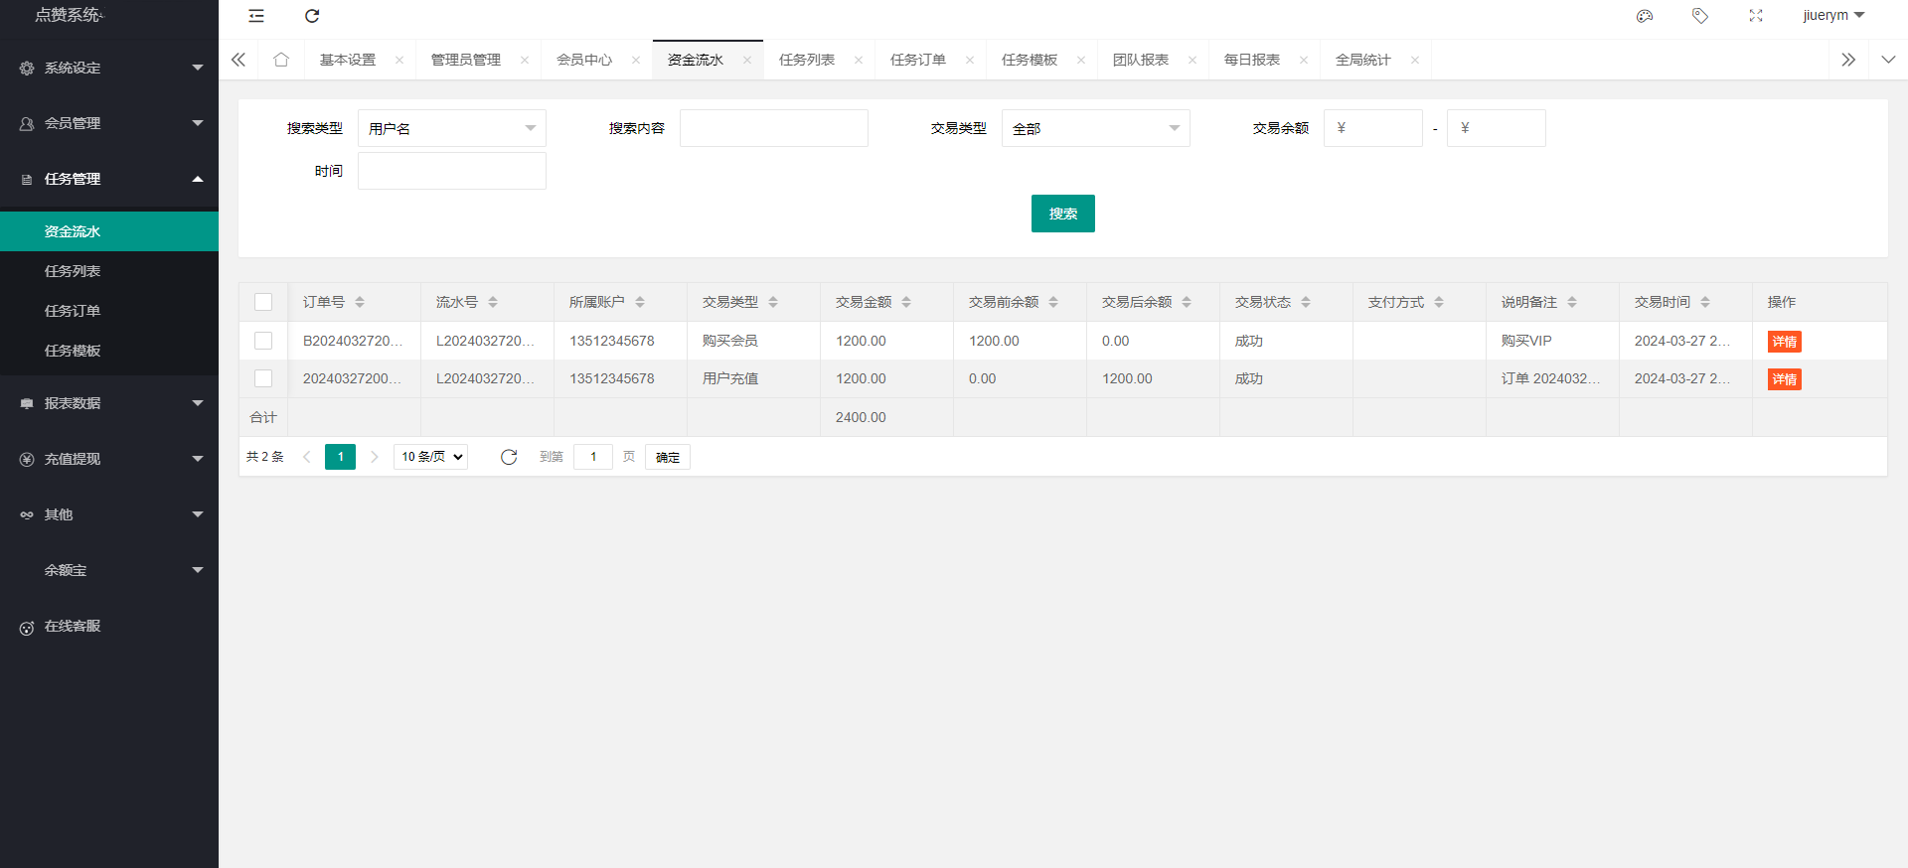Check the select-all checkbox in table header
This screenshot has width=1908, height=868.
pyautogui.click(x=263, y=302)
